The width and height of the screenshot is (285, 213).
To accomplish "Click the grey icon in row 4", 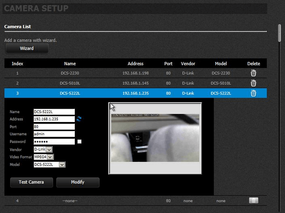I will click(x=253, y=201).
